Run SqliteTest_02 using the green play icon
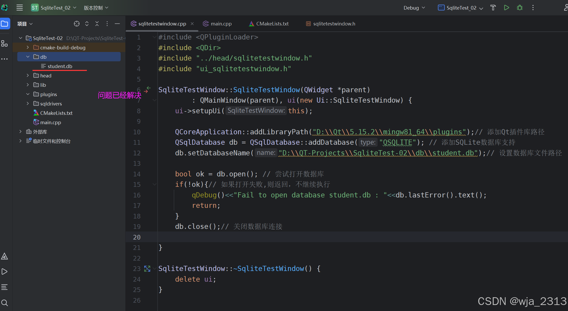Image resolution: width=568 pixels, height=311 pixels. (506, 8)
